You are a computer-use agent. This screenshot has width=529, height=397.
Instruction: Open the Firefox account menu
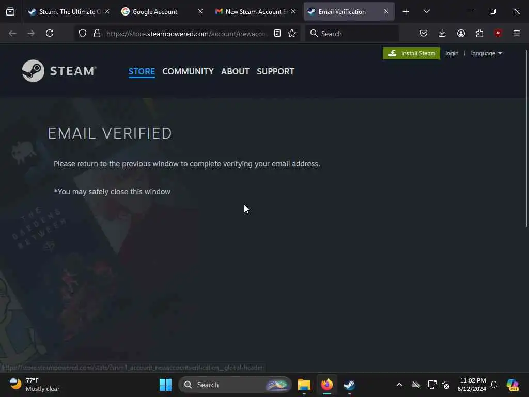click(x=461, y=33)
